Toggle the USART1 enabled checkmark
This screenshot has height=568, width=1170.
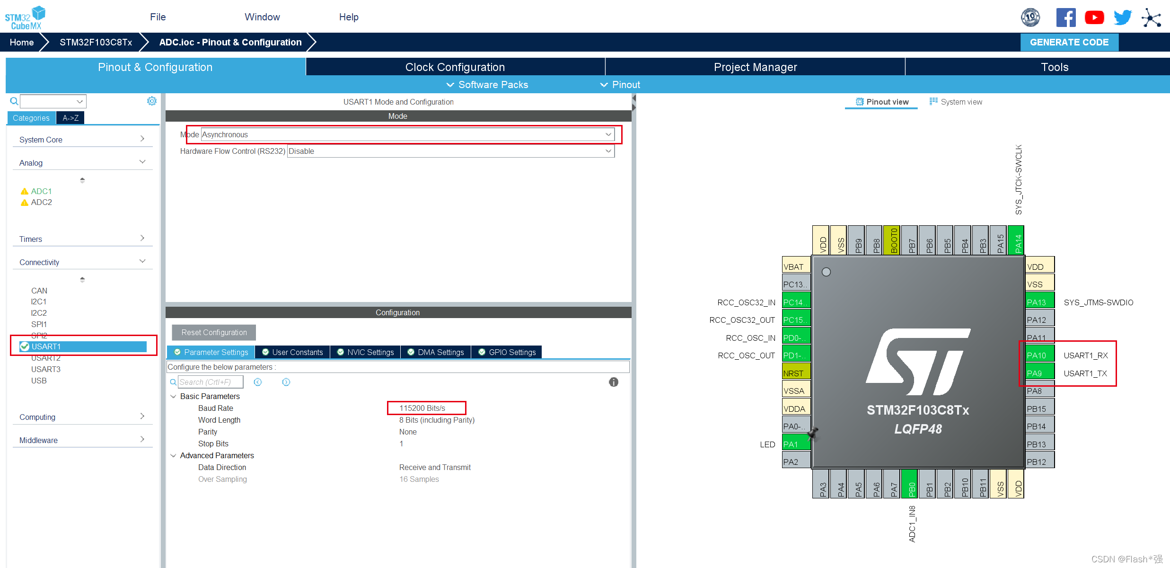pos(25,346)
